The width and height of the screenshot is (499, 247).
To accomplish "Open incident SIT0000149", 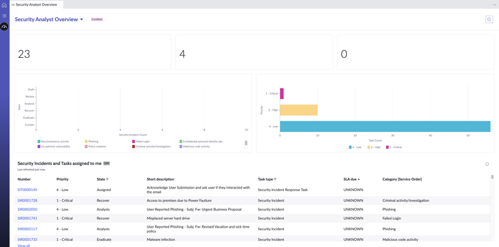I will click(27, 190).
